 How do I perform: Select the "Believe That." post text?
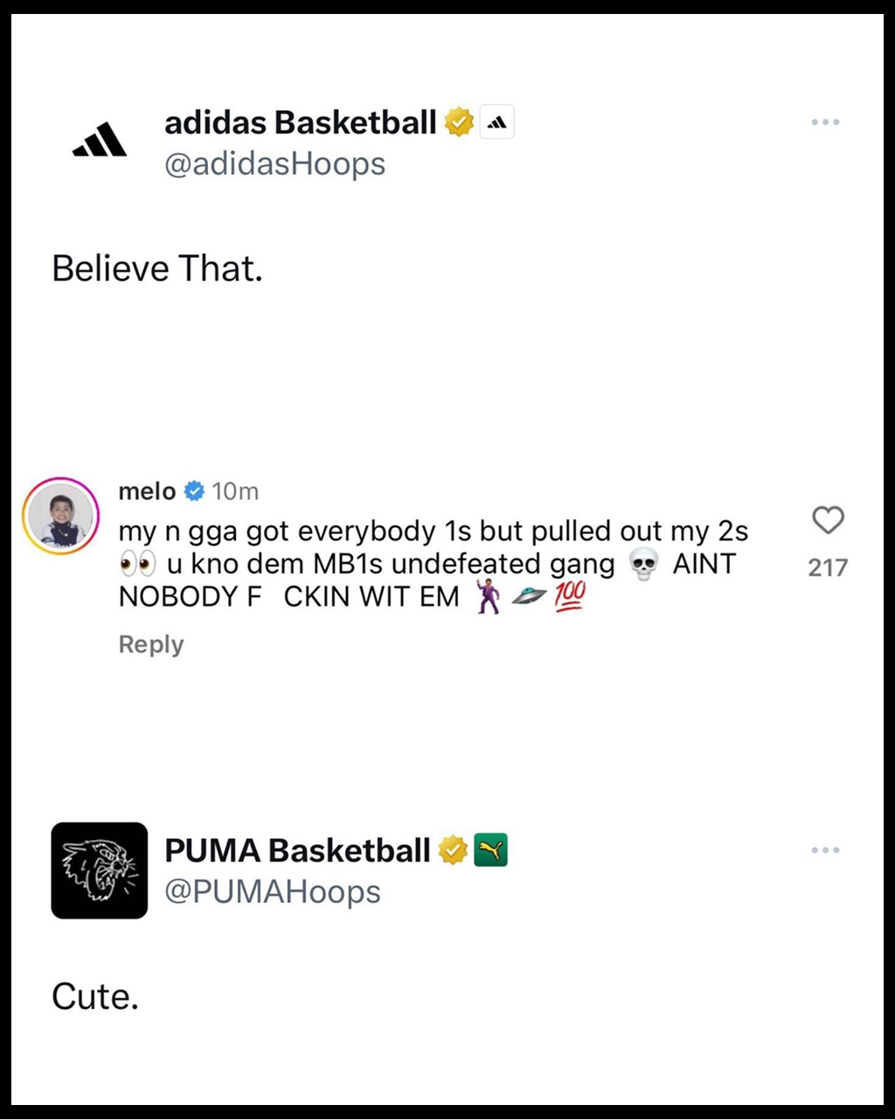(157, 268)
